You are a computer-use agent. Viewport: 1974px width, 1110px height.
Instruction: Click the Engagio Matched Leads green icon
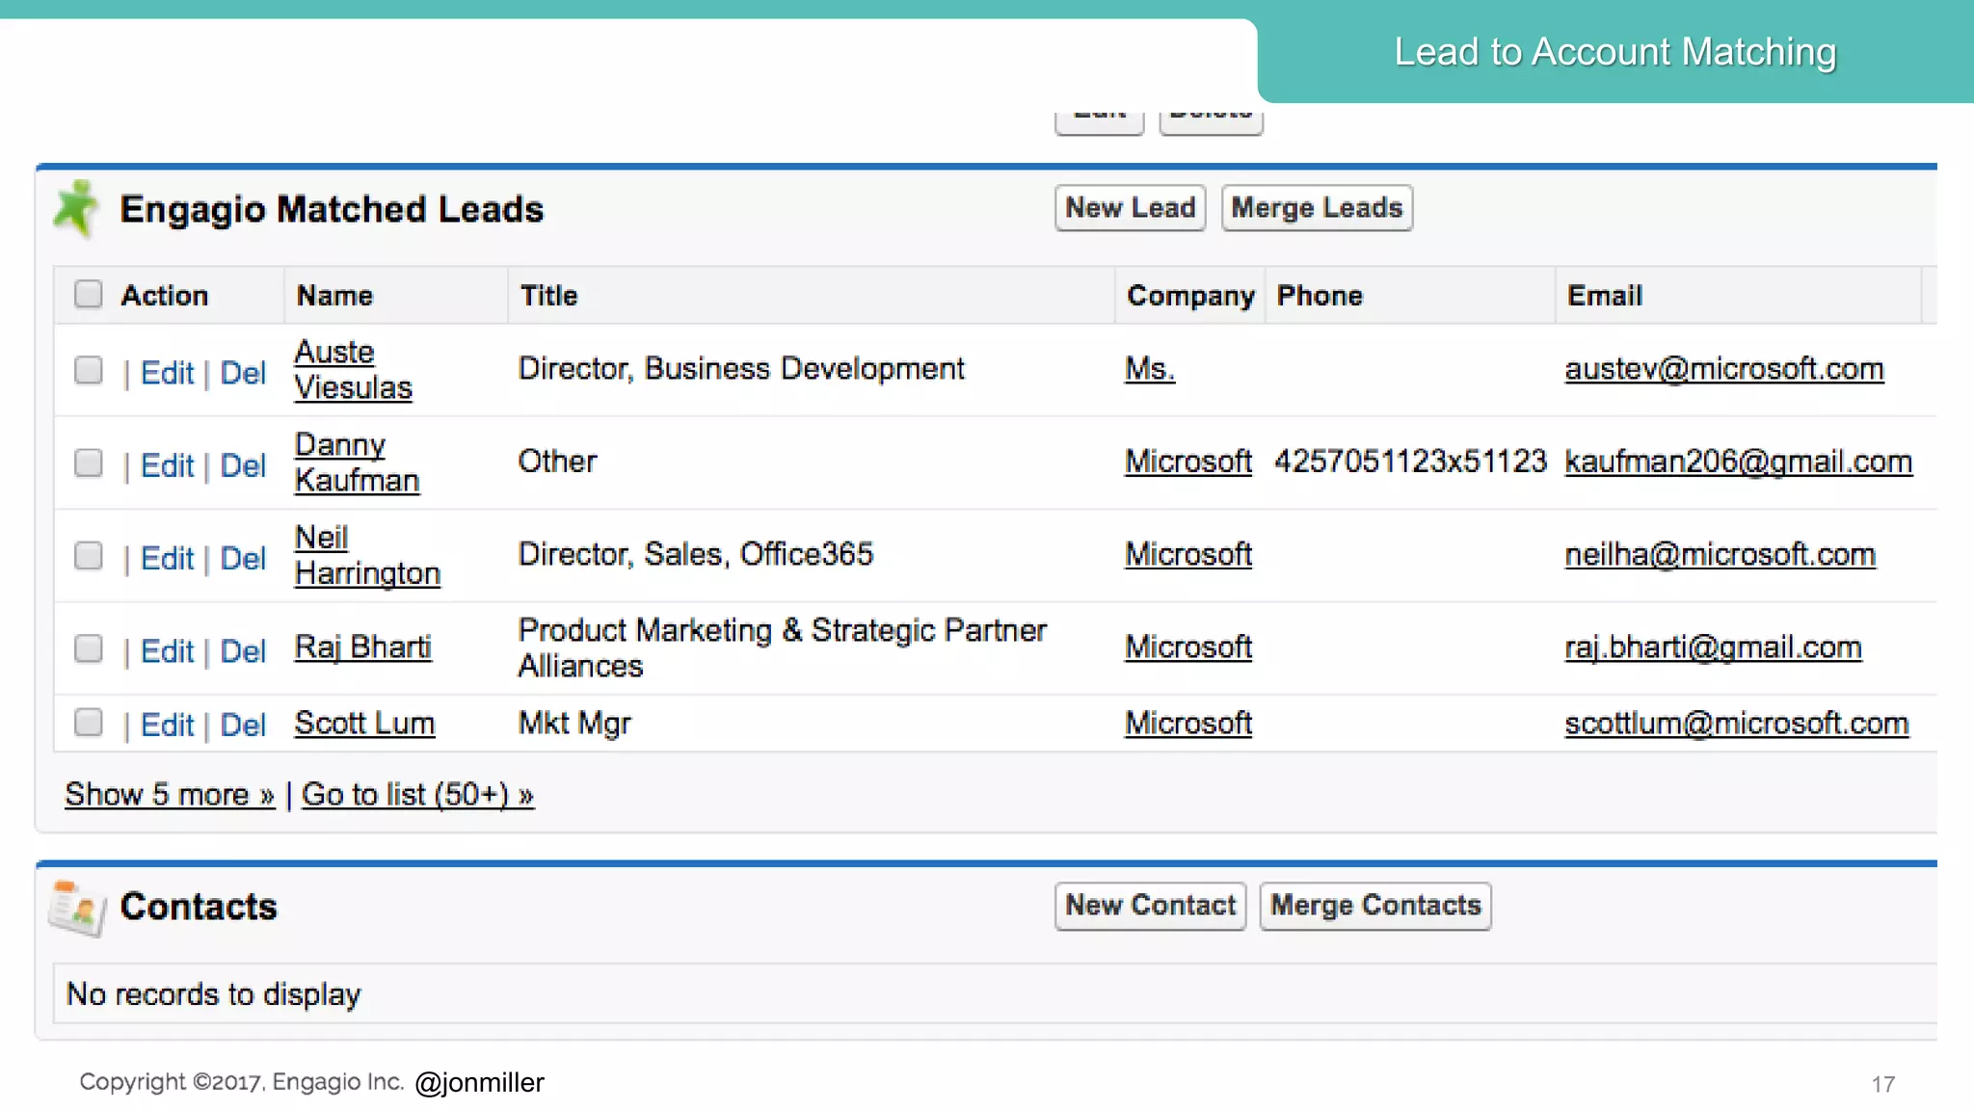tap(76, 208)
